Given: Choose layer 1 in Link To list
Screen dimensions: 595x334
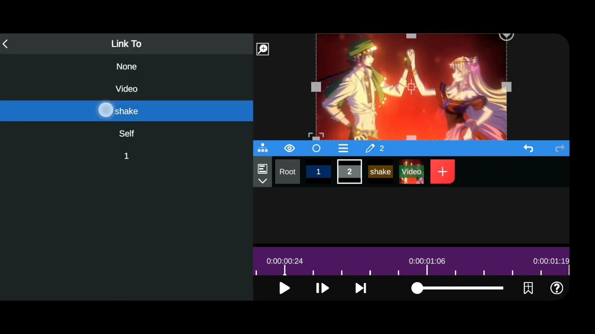Looking at the screenshot, I should click(x=126, y=156).
